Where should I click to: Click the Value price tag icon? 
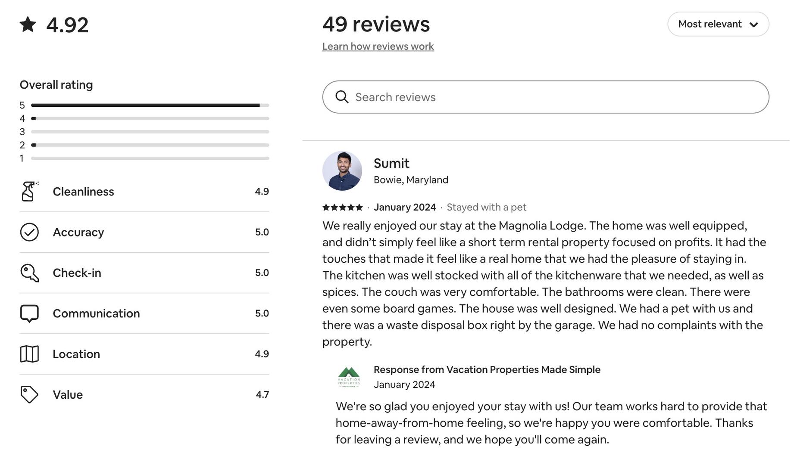(29, 394)
